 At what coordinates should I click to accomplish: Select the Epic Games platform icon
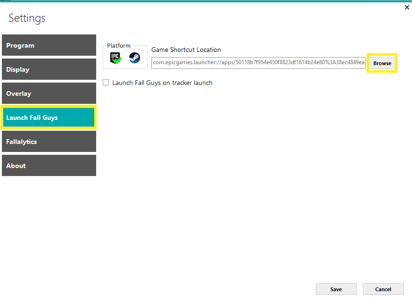click(115, 58)
